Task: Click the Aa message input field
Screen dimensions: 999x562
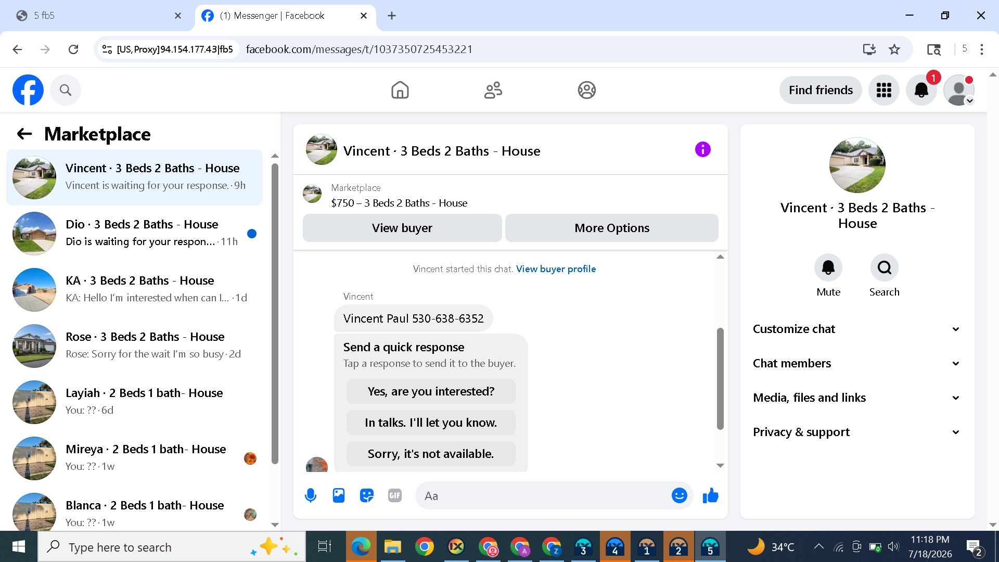Action: [x=544, y=495]
